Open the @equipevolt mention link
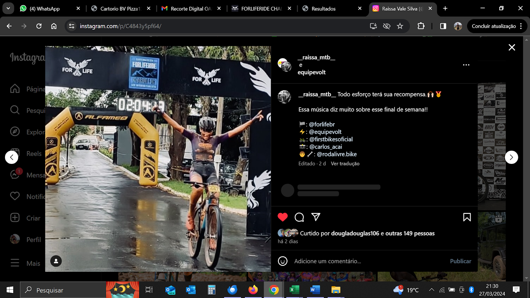Viewport: 530px width, 298px height. (x=325, y=132)
